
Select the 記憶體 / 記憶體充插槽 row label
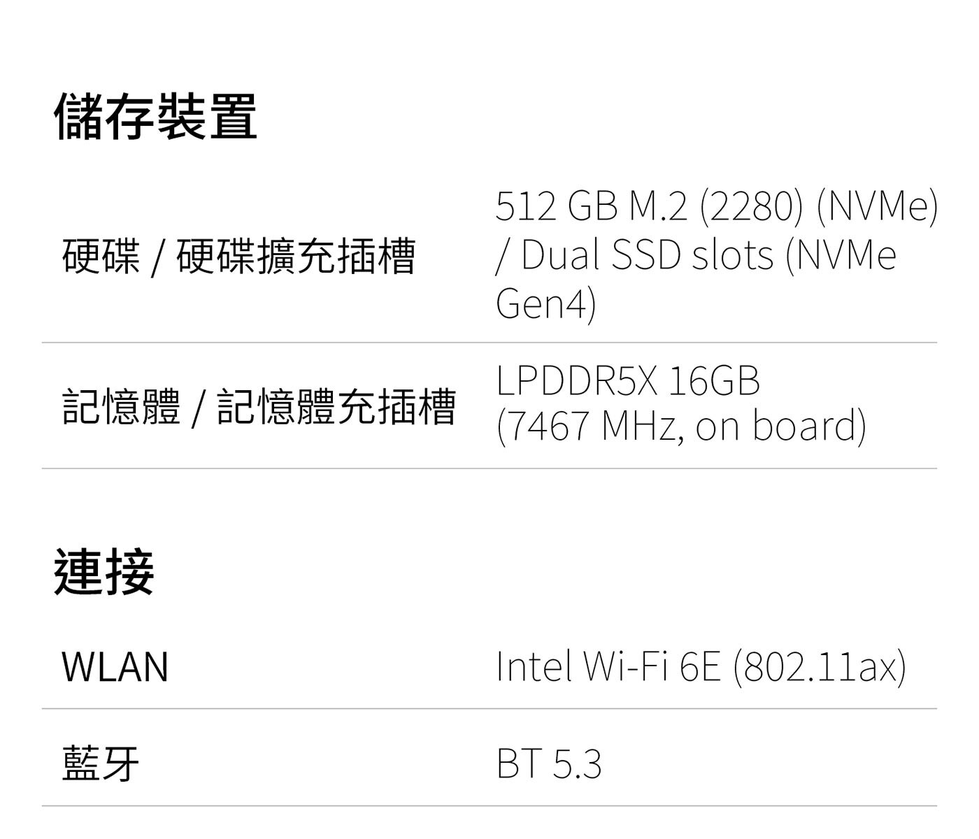point(259,407)
